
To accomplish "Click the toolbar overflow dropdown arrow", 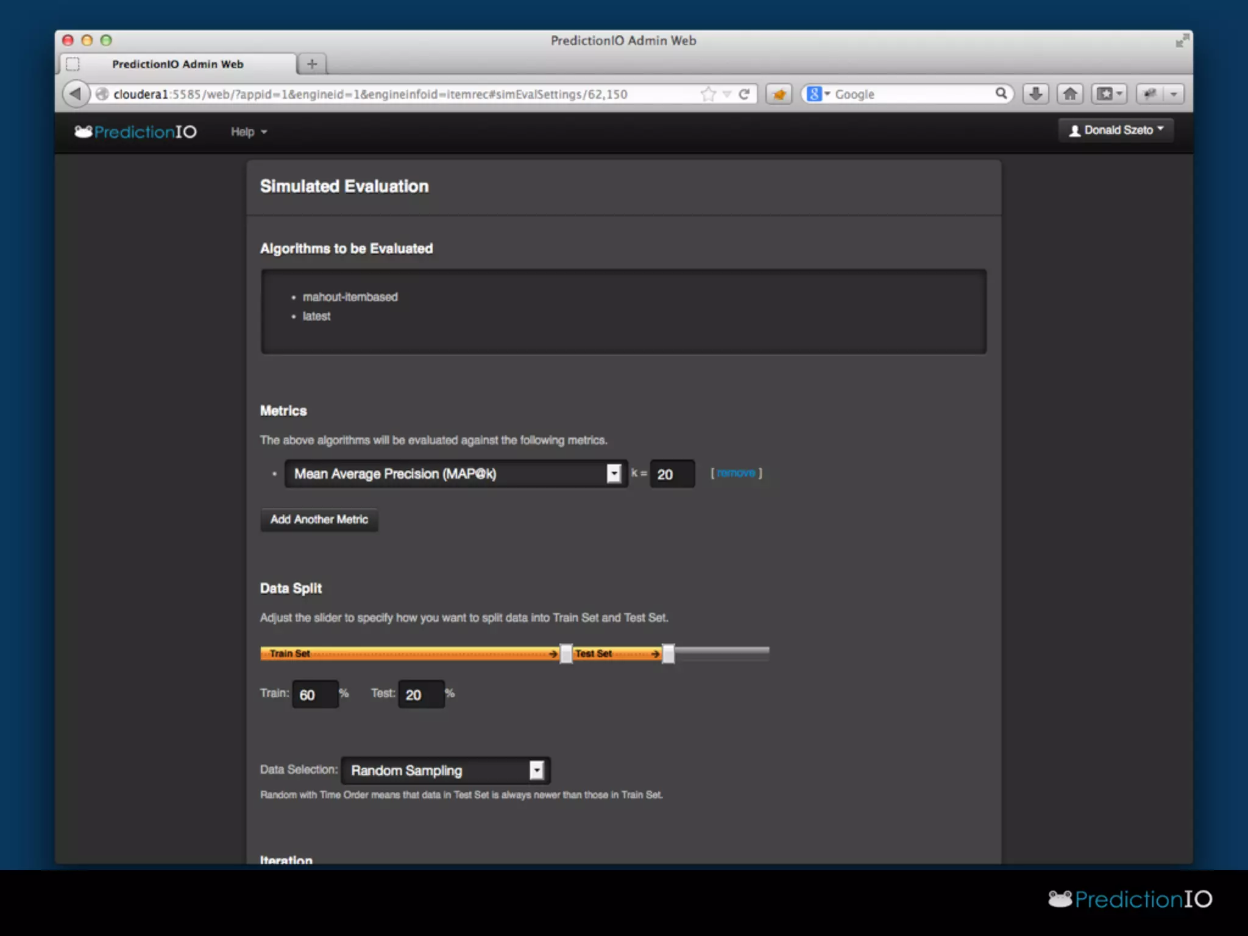I will point(1173,94).
